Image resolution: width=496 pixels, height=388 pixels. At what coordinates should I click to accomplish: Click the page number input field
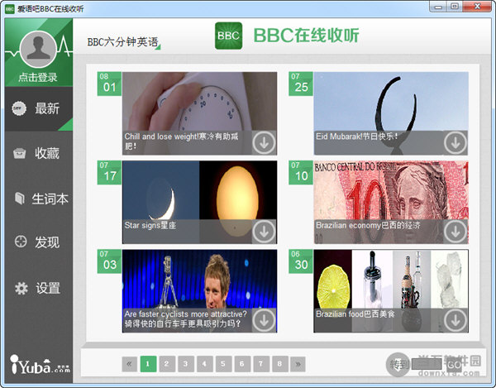click(426, 364)
